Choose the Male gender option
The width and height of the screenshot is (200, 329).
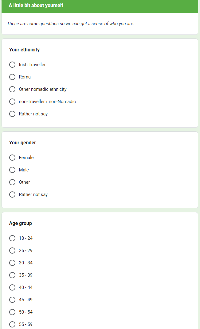pos(12,170)
